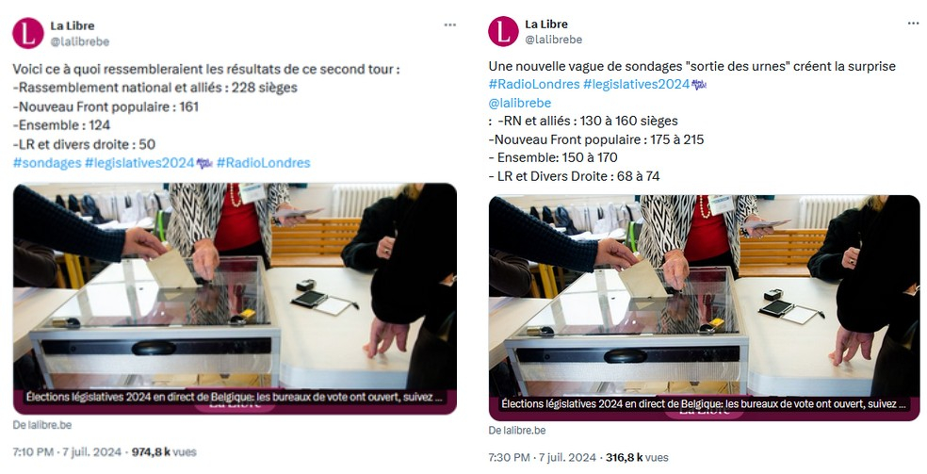The image size is (927, 474).
Task: Open more options menu on left tweet
Action: pos(450,25)
